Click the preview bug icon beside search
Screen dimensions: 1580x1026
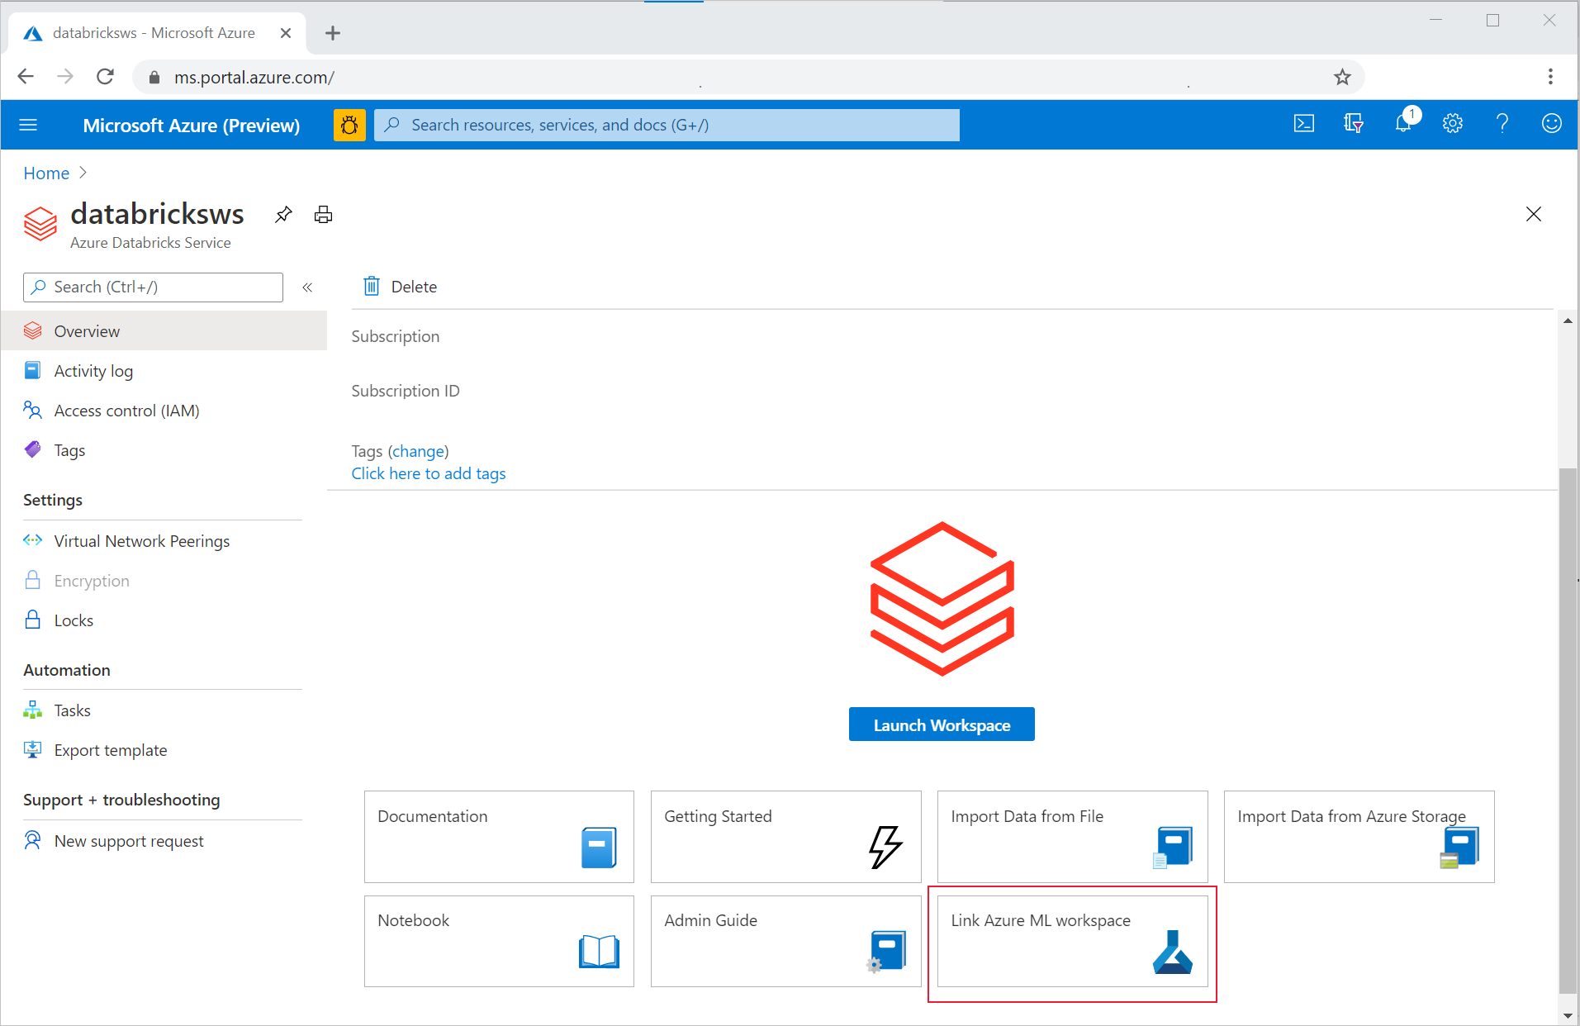tap(349, 125)
